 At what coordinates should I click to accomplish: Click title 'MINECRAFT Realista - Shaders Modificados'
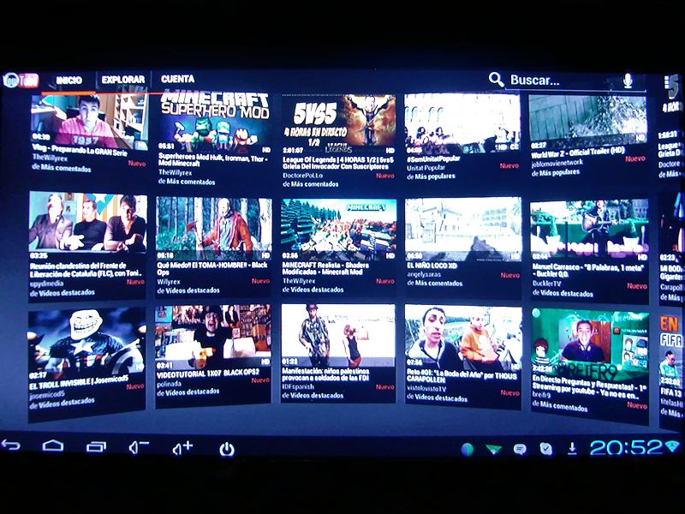point(325,268)
